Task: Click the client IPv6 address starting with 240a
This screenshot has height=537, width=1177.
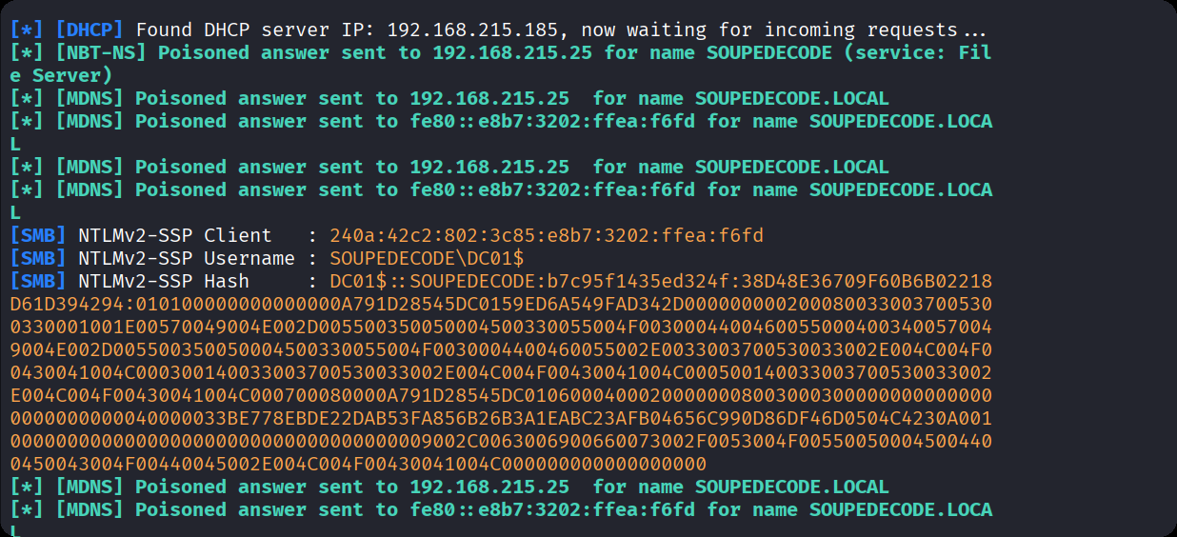Action: click(547, 235)
